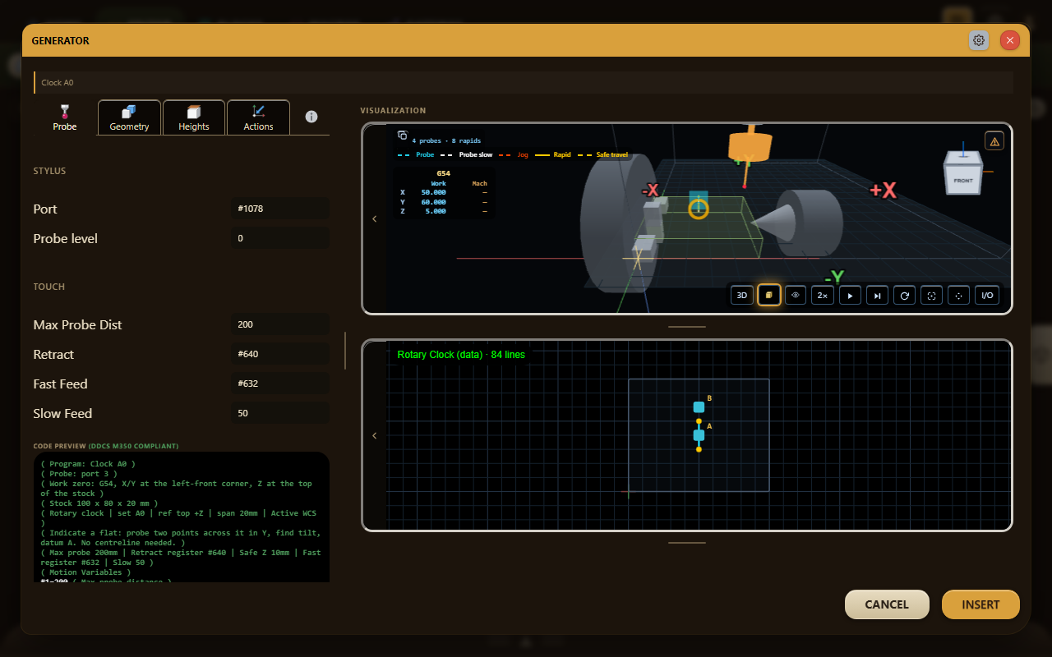1052x657 pixels.
Task: Edit the Port field value #1078
Action: click(281, 209)
